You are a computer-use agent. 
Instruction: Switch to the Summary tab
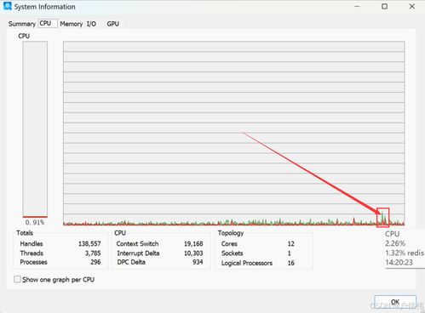[x=22, y=24]
